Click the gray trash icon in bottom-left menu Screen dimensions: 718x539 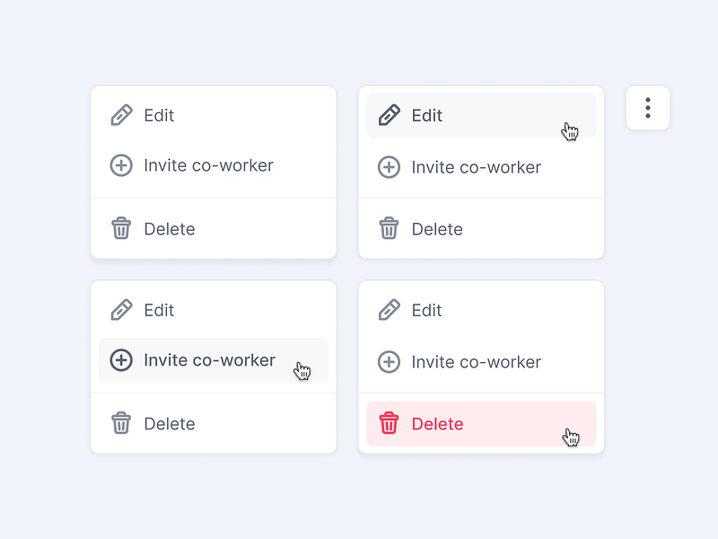pyautogui.click(x=122, y=423)
